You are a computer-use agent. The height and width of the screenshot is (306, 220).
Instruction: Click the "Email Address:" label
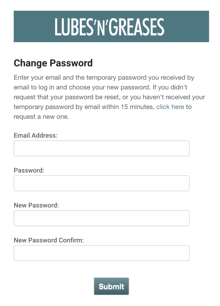pyautogui.click(x=36, y=135)
